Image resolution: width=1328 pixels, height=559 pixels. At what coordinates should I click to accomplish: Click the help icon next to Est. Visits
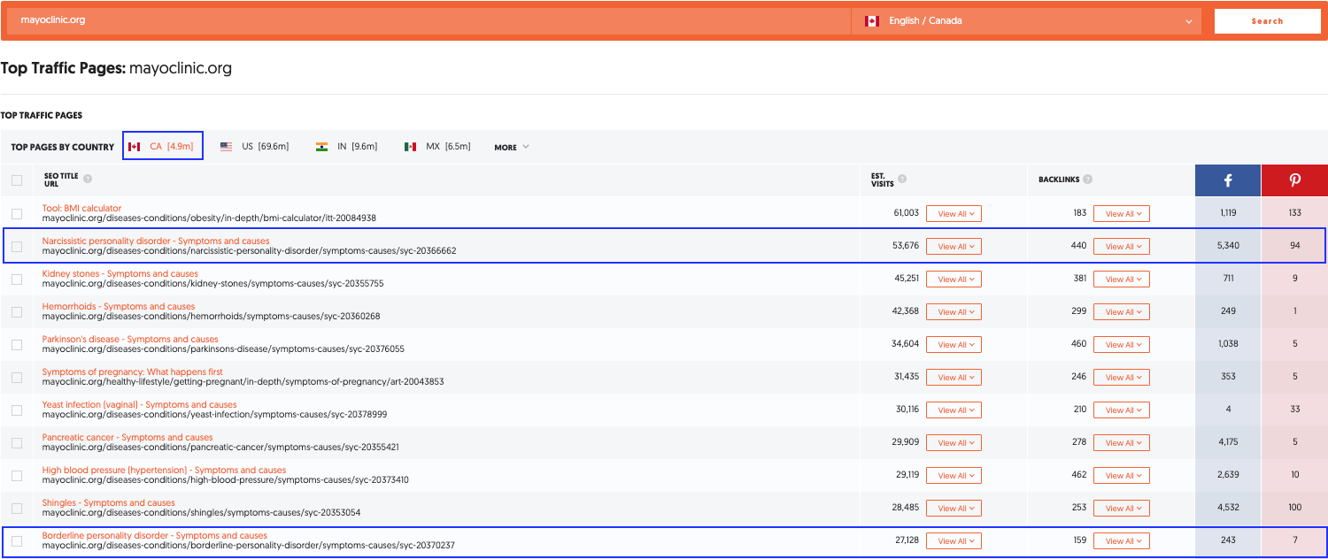coord(902,179)
